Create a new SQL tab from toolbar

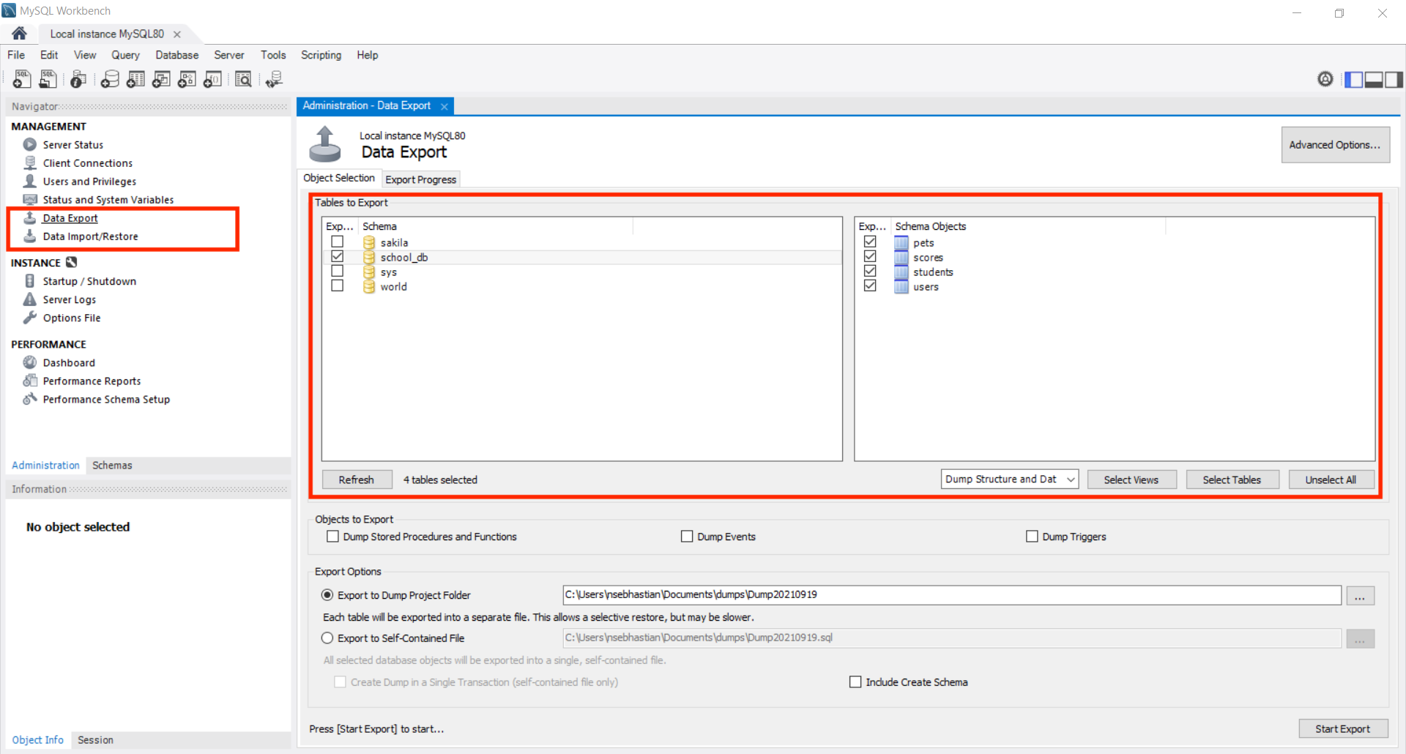pos(22,79)
